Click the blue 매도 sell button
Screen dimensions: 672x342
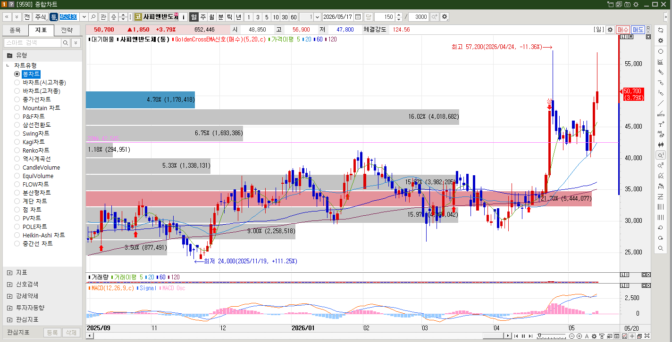638,29
